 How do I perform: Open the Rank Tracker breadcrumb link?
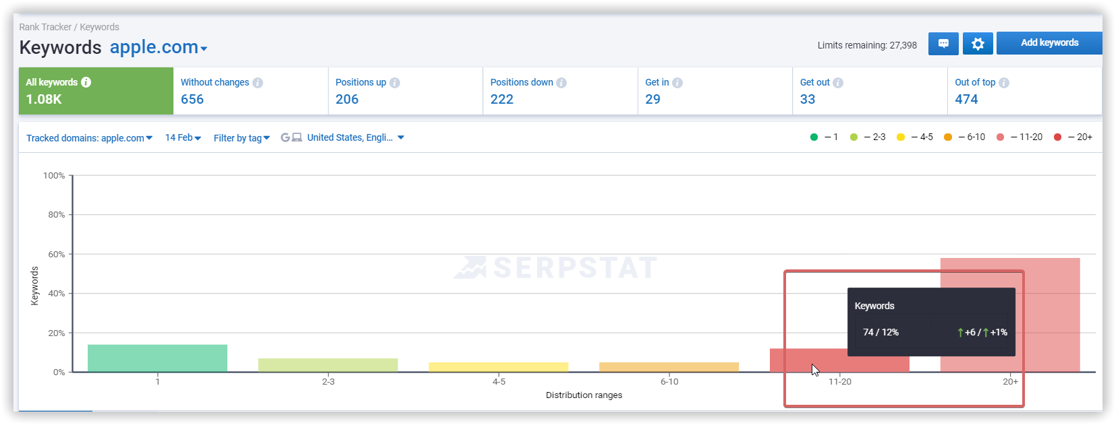point(45,27)
